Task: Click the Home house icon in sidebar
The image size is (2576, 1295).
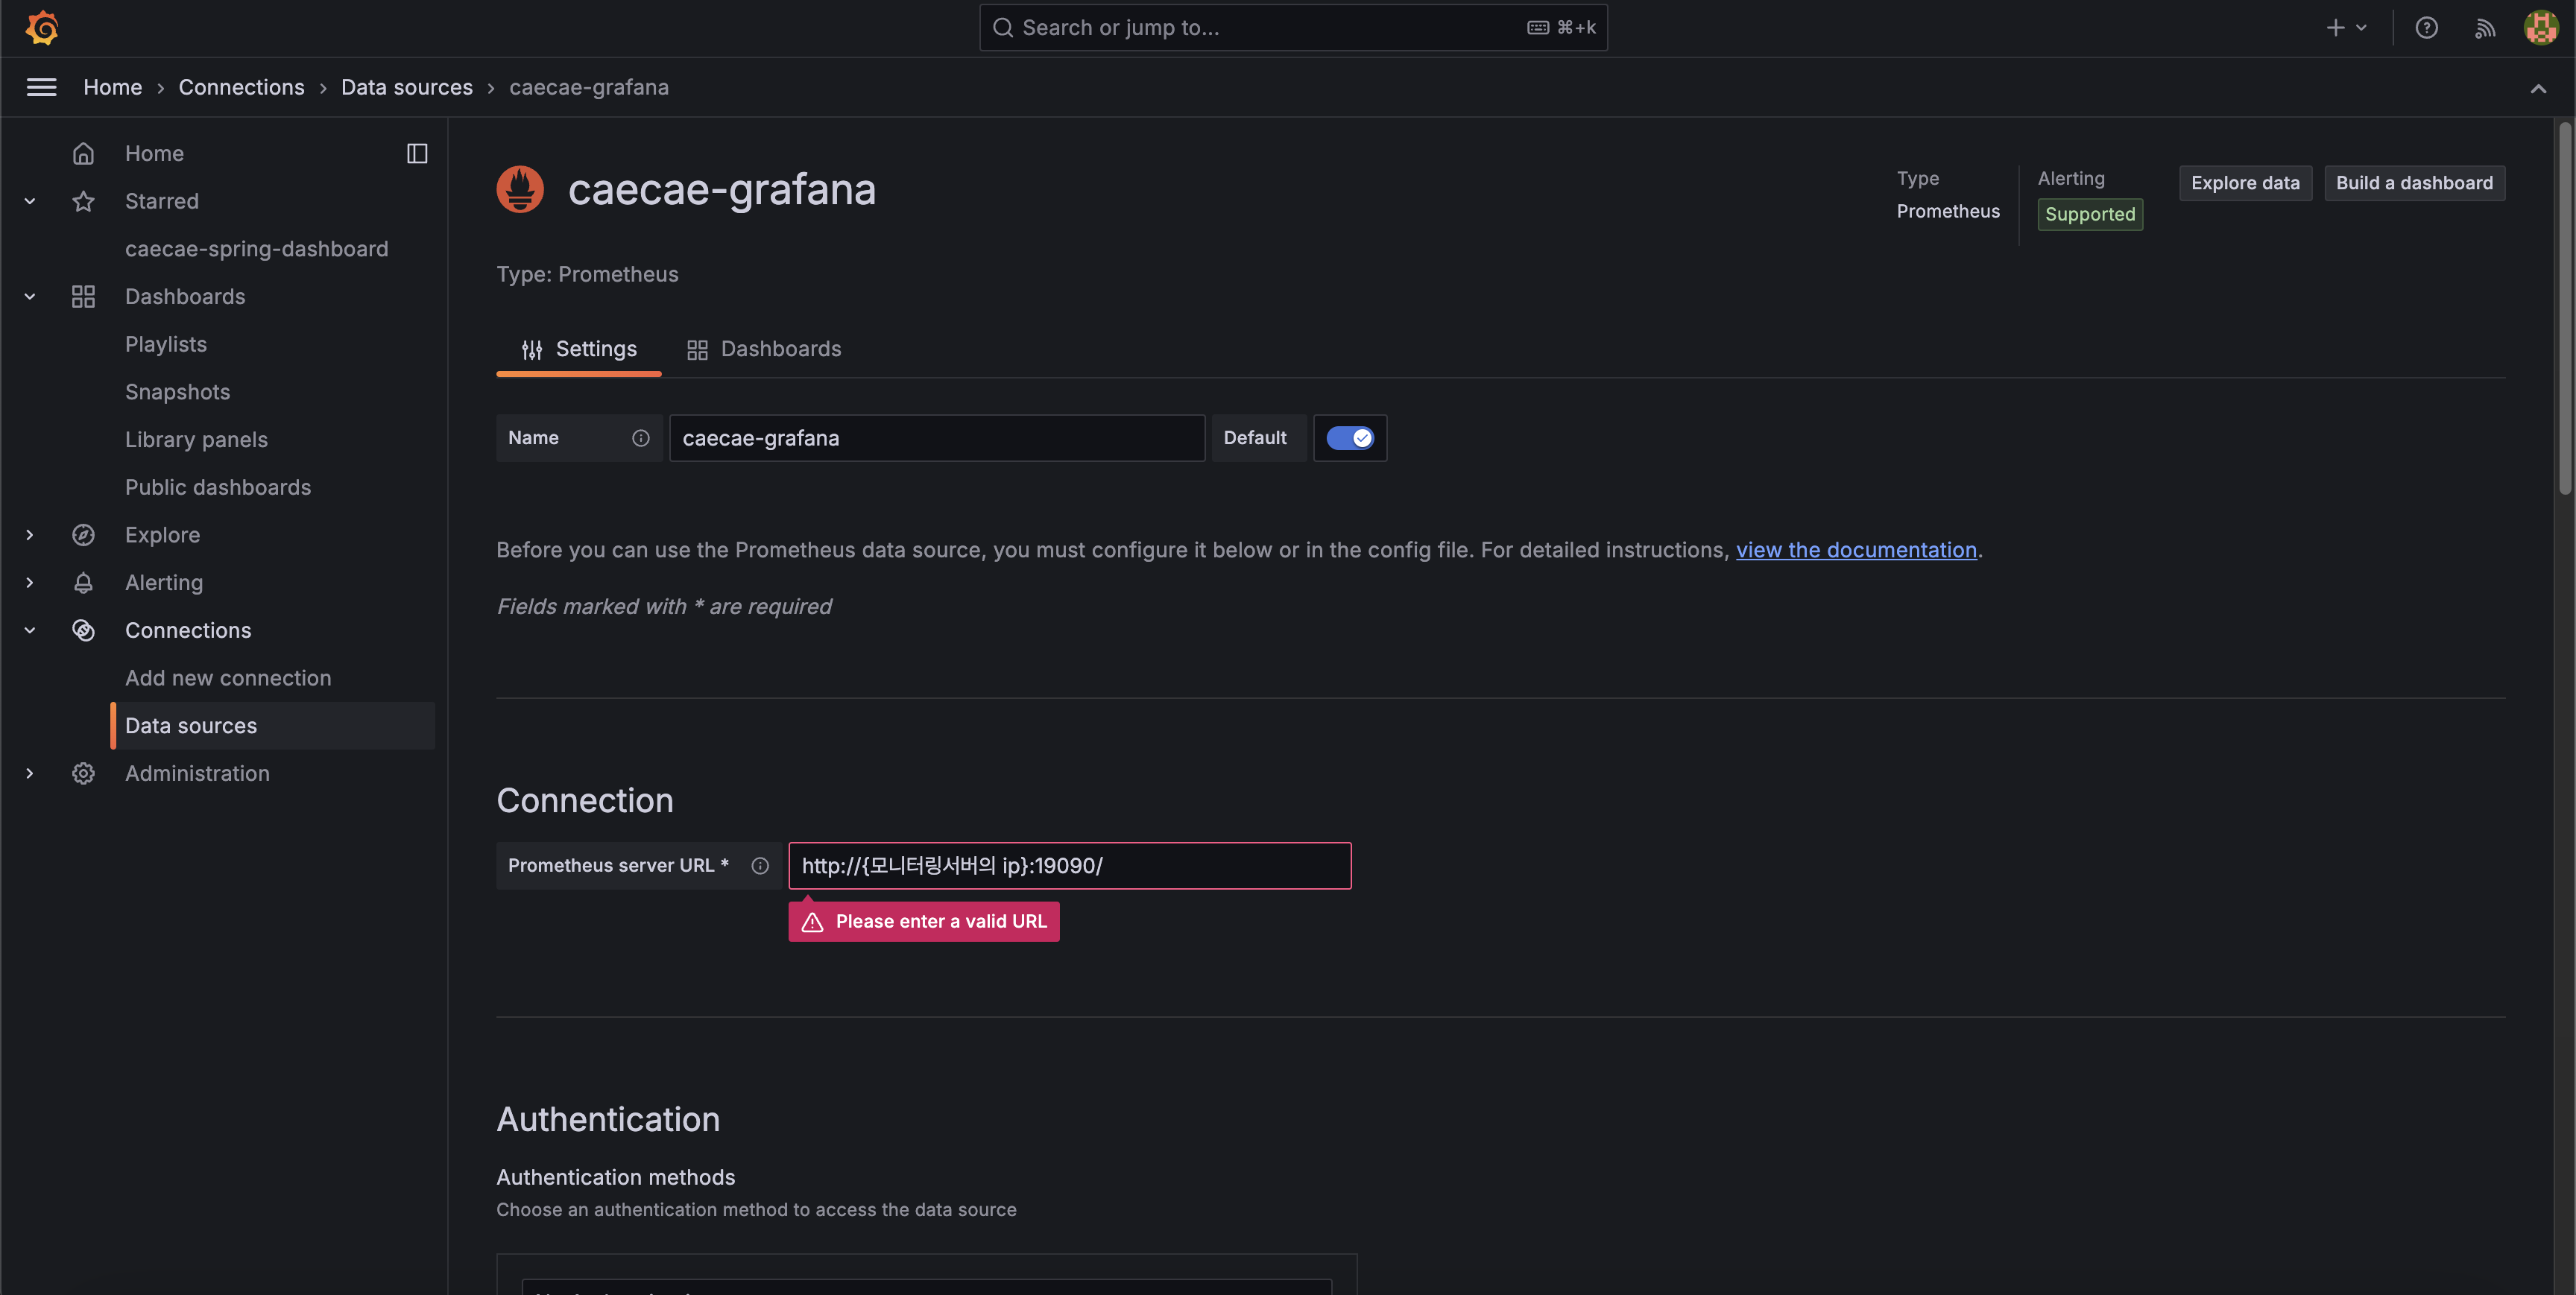Action: pyautogui.click(x=83, y=153)
